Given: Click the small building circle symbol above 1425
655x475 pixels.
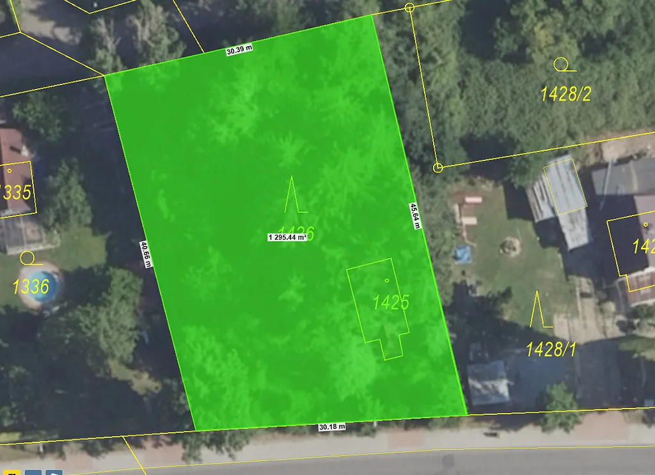Looking at the screenshot, I should [x=386, y=280].
